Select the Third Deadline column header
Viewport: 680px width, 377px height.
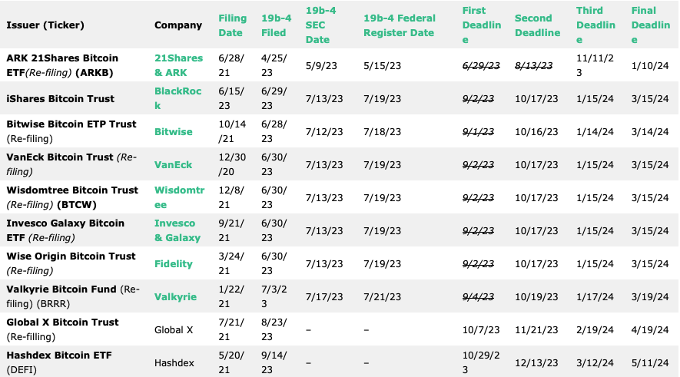595,25
